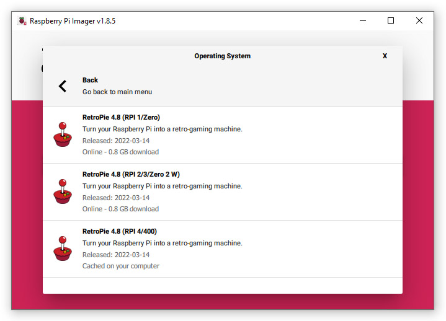Click the joystick icon for RPI 1/Zero

pyautogui.click(x=63, y=134)
